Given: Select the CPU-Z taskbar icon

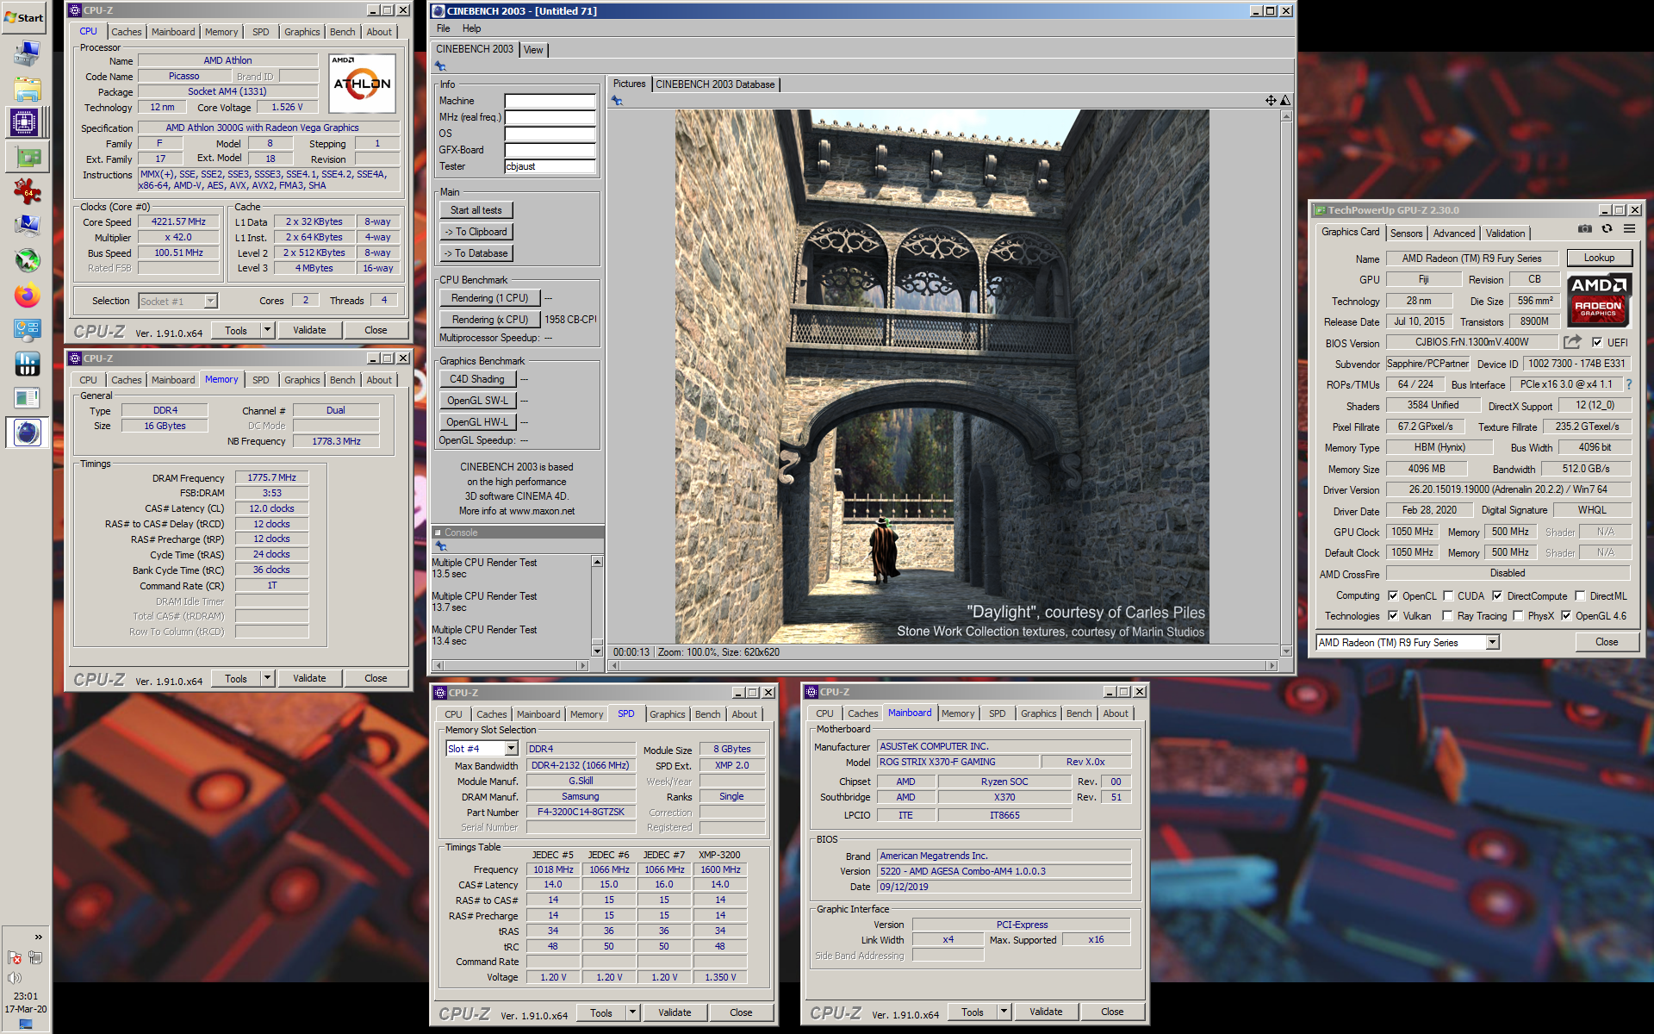Looking at the screenshot, I should 26,122.
